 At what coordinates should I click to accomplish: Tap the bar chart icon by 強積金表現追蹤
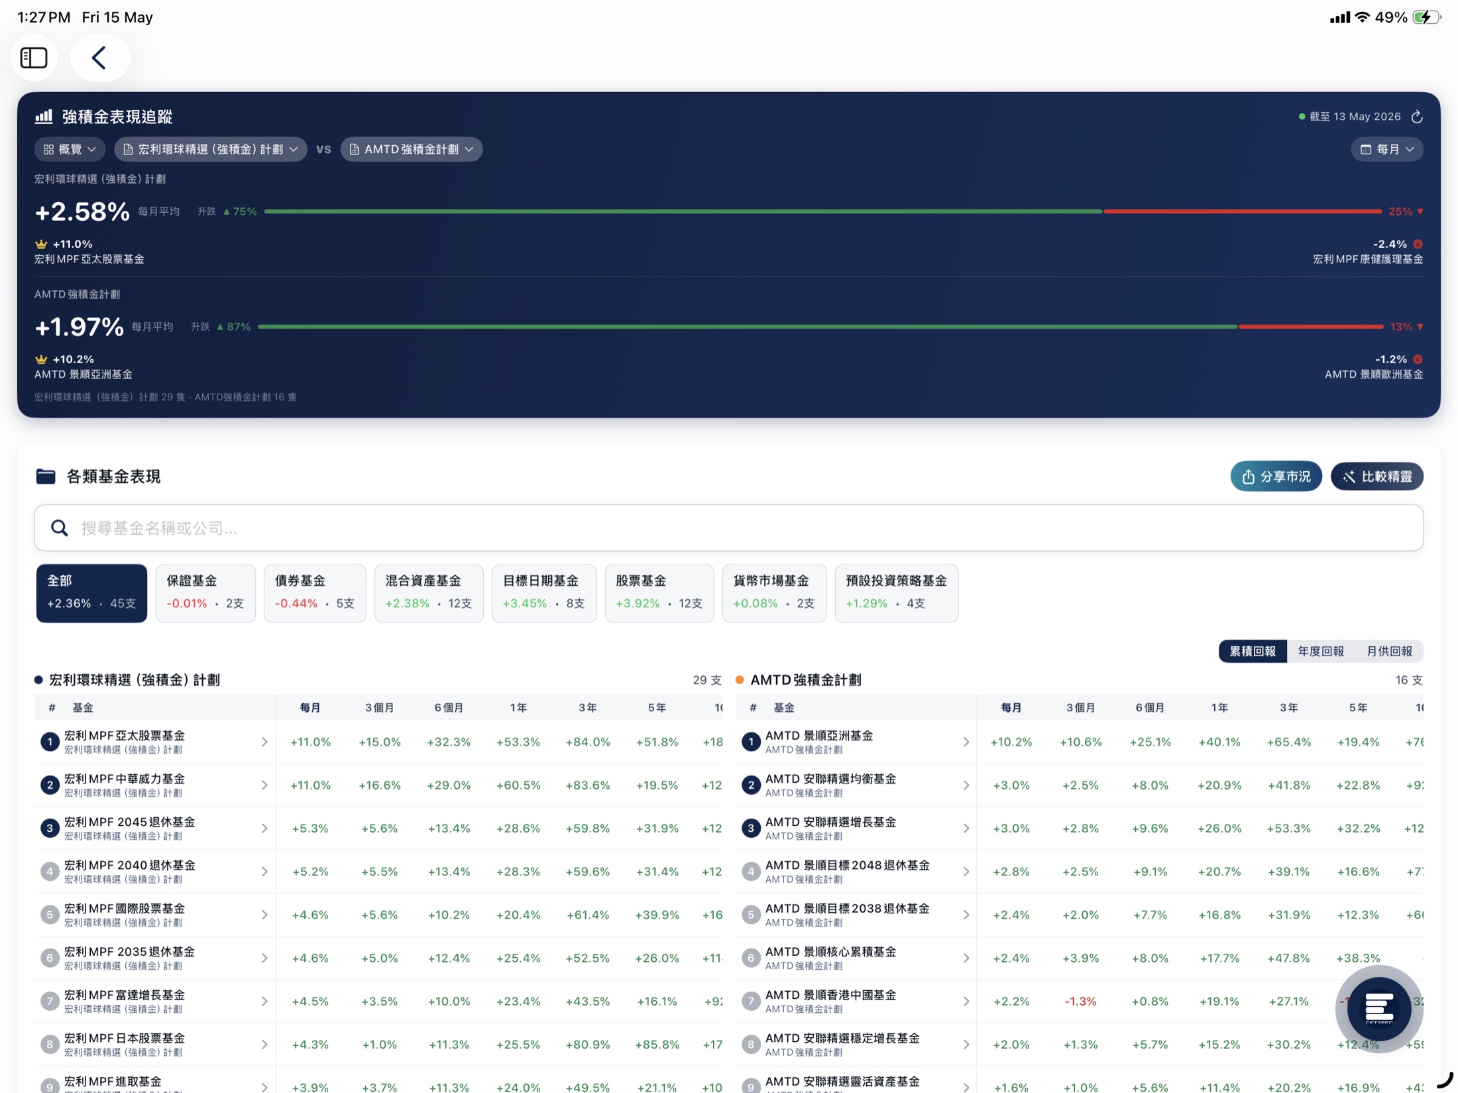click(x=44, y=117)
